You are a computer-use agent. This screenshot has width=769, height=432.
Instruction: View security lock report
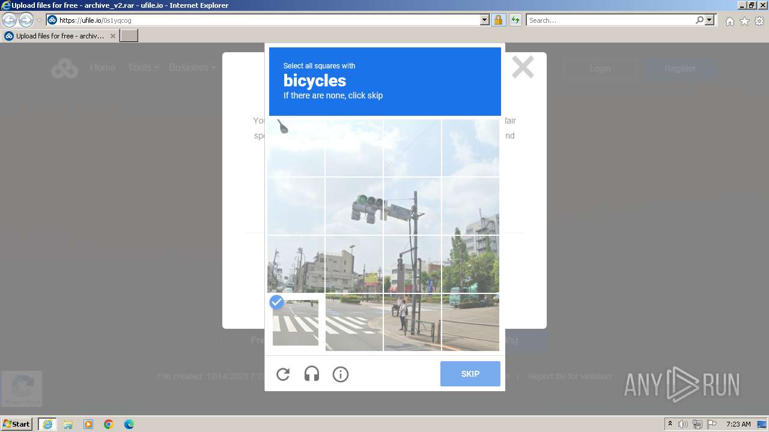point(498,20)
